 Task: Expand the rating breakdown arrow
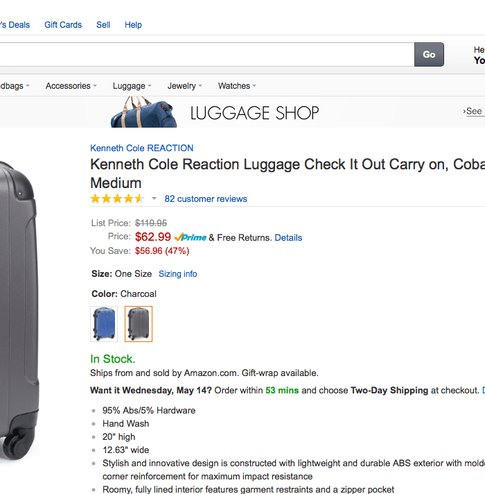coord(154,199)
